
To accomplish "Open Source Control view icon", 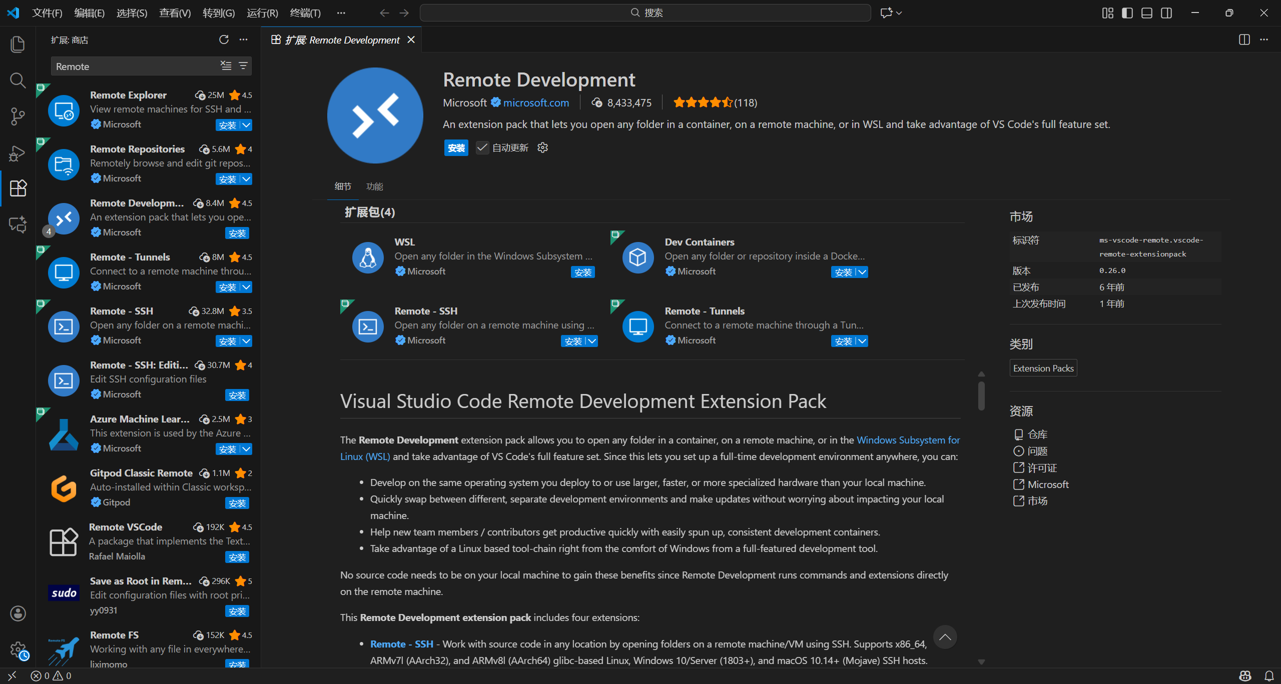I will 18,116.
